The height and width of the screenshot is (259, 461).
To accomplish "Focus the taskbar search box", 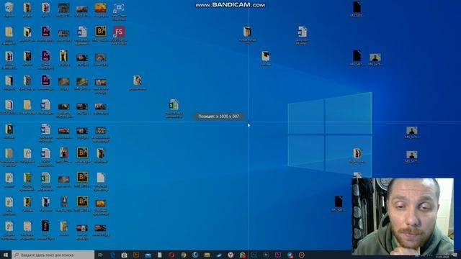I will pyautogui.click(x=53, y=255).
